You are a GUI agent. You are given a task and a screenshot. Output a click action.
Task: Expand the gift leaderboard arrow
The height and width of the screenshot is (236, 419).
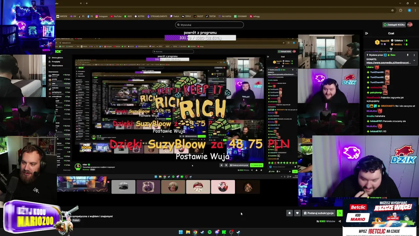tap(391, 49)
